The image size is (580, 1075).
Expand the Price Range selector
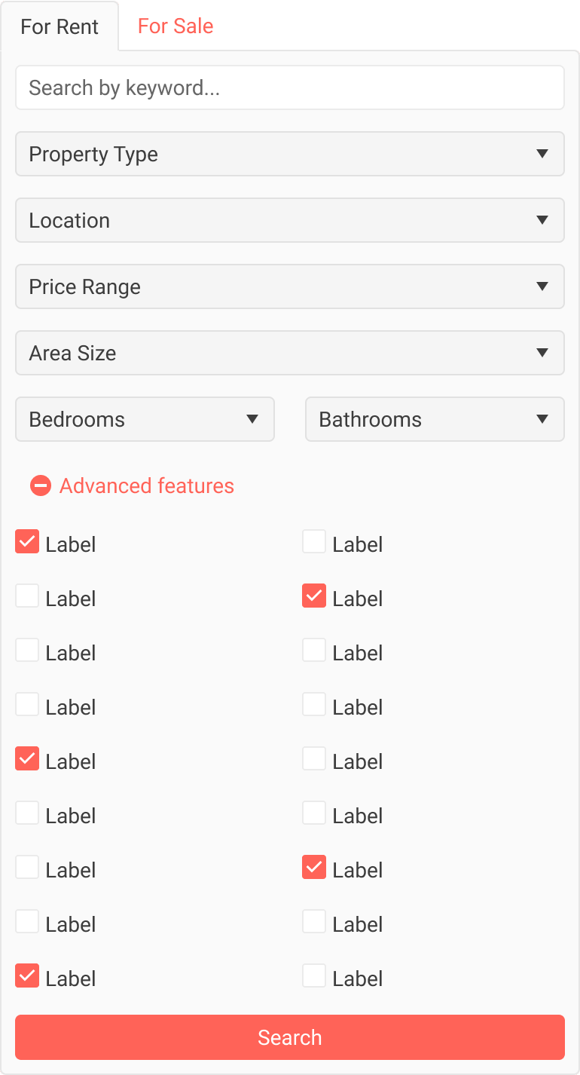pyautogui.click(x=290, y=286)
